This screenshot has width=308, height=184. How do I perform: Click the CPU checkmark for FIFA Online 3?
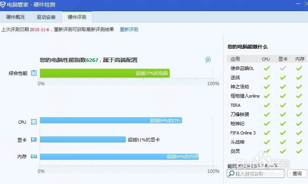coord(266,133)
